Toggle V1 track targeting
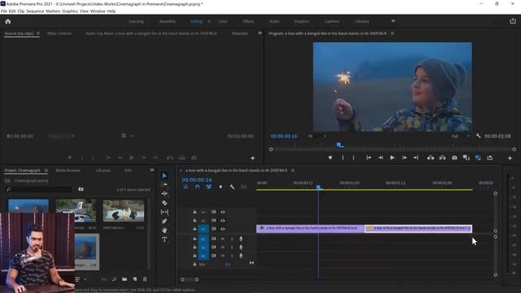The image size is (521, 293). (203, 229)
